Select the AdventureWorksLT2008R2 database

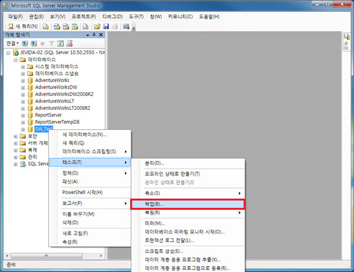[x=62, y=108]
